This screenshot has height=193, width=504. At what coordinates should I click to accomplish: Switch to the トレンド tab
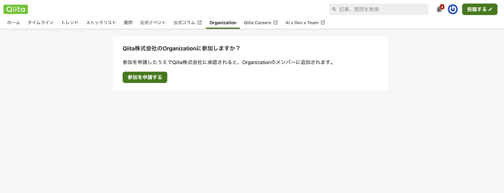(x=70, y=23)
